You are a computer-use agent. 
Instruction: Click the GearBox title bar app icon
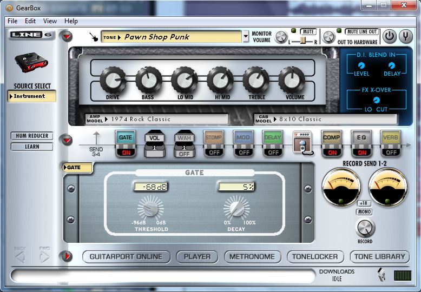click(x=9, y=8)
